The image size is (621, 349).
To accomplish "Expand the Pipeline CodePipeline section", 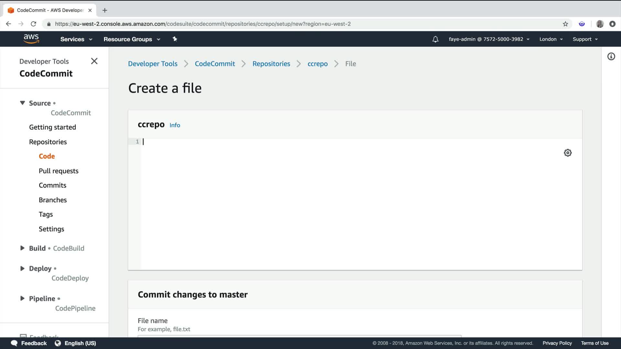I will click(22, 299).
